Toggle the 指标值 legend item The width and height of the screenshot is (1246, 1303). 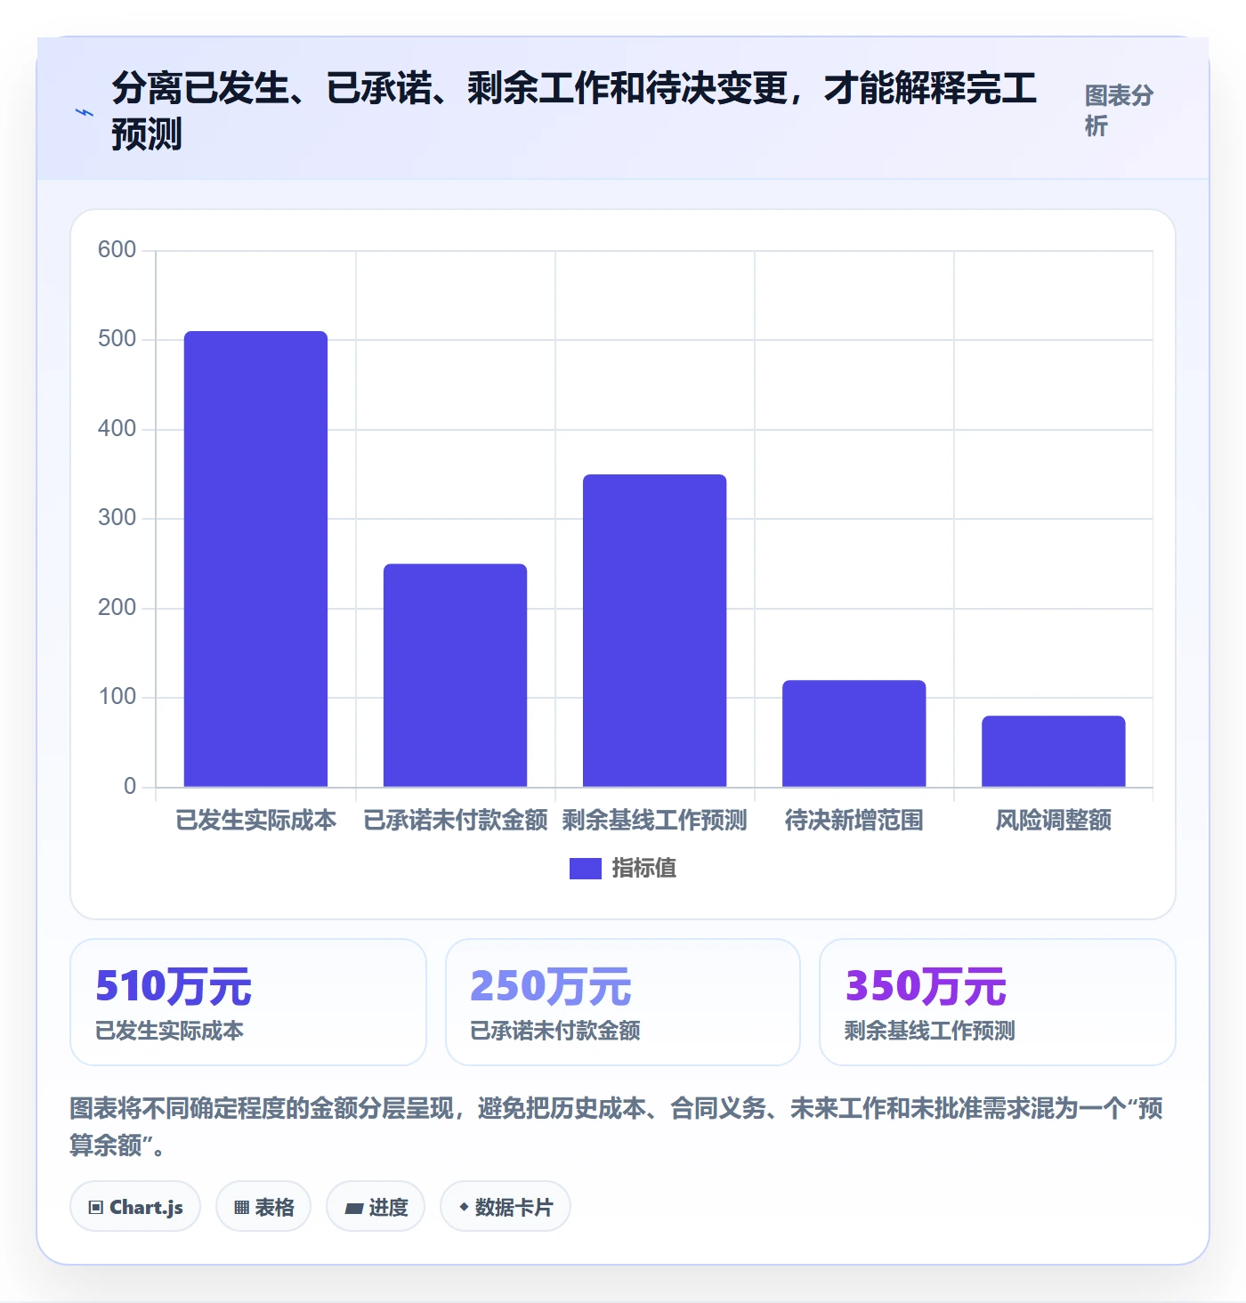(623, 868)
